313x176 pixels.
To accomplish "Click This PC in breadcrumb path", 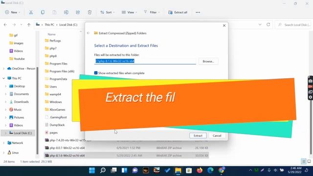I will (x=49, y=25).
